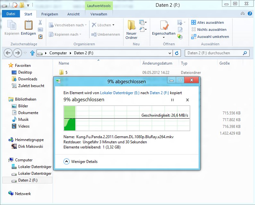The image size is (255, 205).
Task: Click the Laufwerktools contextual tab
Action: [x=99, y=6]
